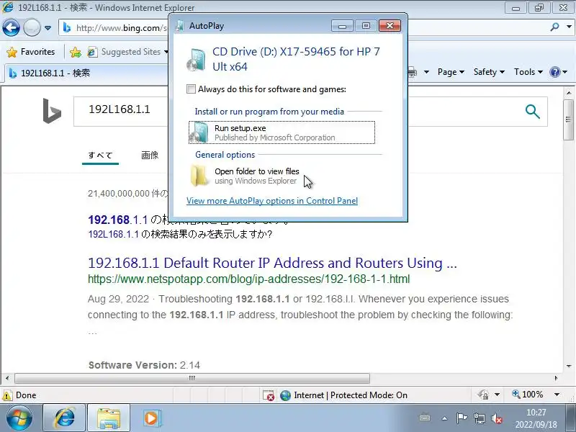Check Always do this for software and games
The image size is (576, 432).
click(191, 89)
